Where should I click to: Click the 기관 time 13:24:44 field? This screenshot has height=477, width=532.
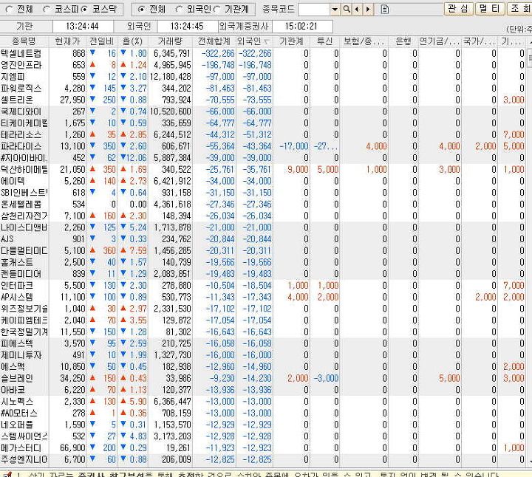pos(83,26)
